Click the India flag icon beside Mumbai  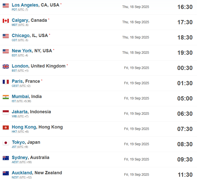click(x=6, y=97)
